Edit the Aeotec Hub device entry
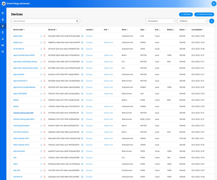The height and width of the screenshot is (180, 217). (41, 36)
